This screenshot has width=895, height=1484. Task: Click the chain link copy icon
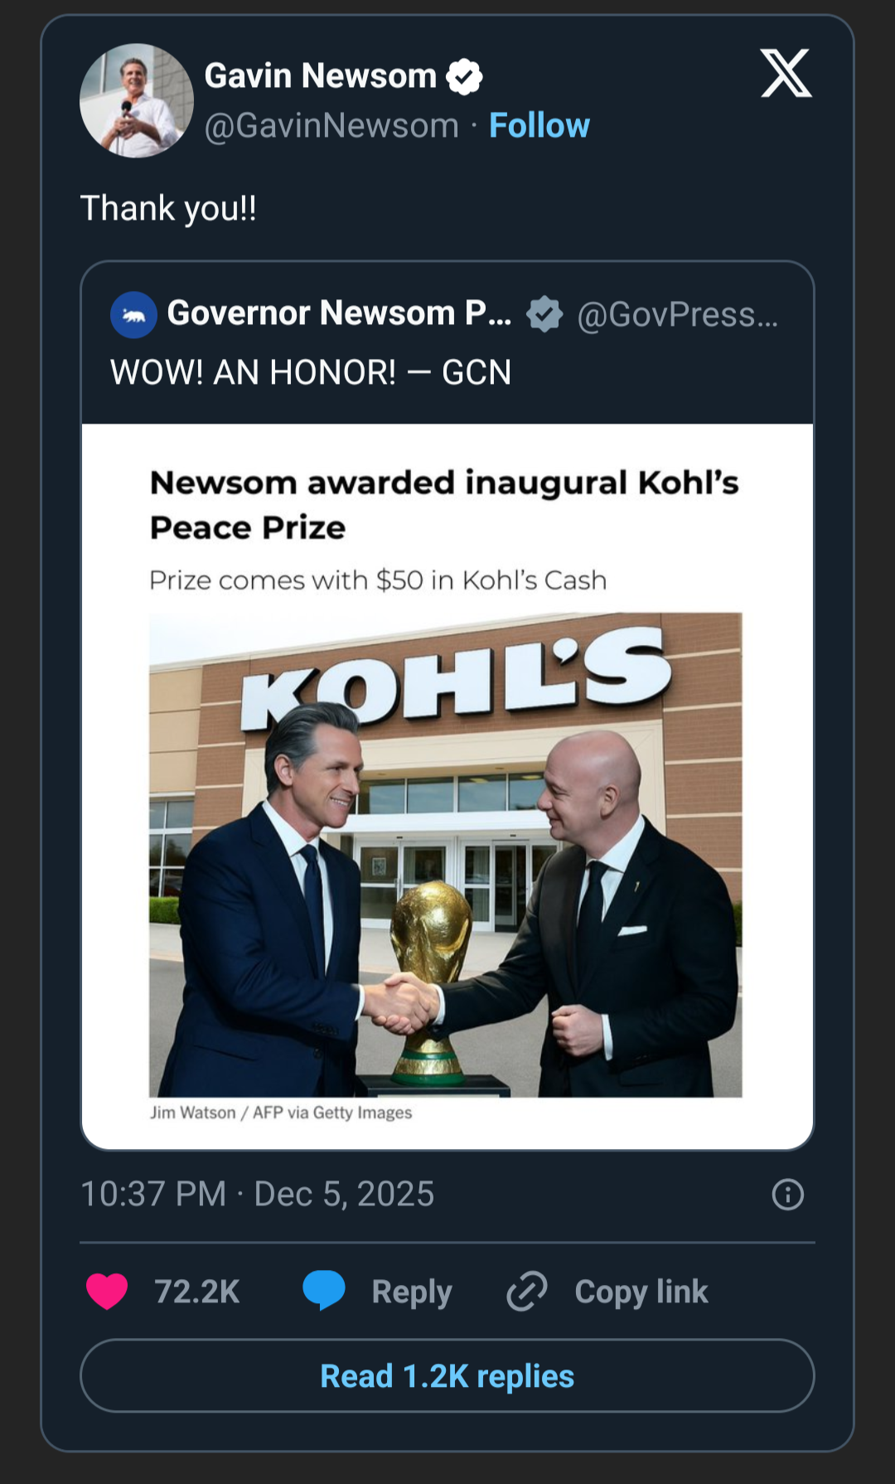tap(527, 1291)
